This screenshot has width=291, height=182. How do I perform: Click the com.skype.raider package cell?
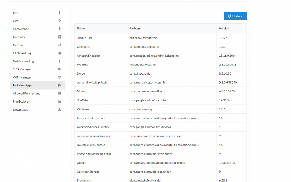point(140,73)
